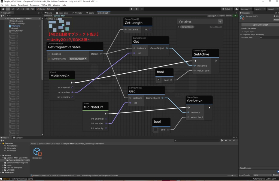
Task: Click the search by type icon in Project
Action: [x=222, y=140]
